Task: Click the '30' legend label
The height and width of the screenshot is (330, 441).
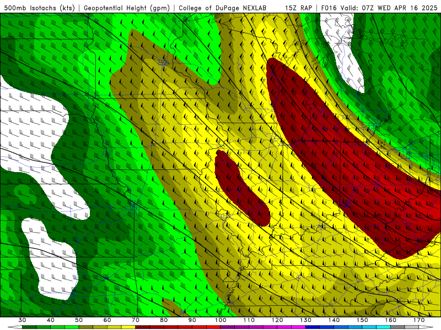Action: (22, 320)
